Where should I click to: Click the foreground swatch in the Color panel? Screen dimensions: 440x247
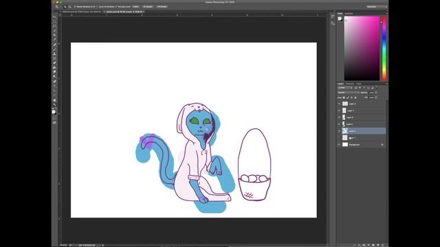(x=339, y=19)
